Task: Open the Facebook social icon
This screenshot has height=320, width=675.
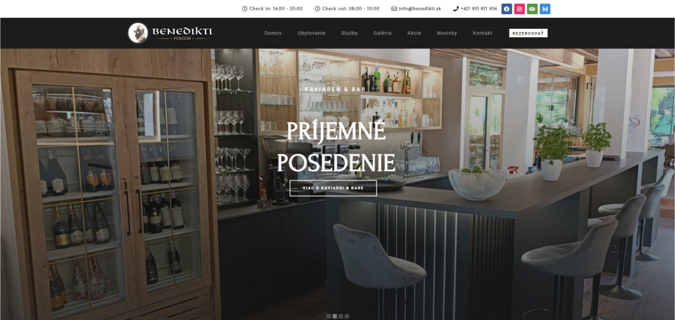Action: (x=507, y=9)
